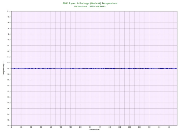Click the 210 seconds x-axis label
Screen dimensions: 180x134
coord(80,127)
